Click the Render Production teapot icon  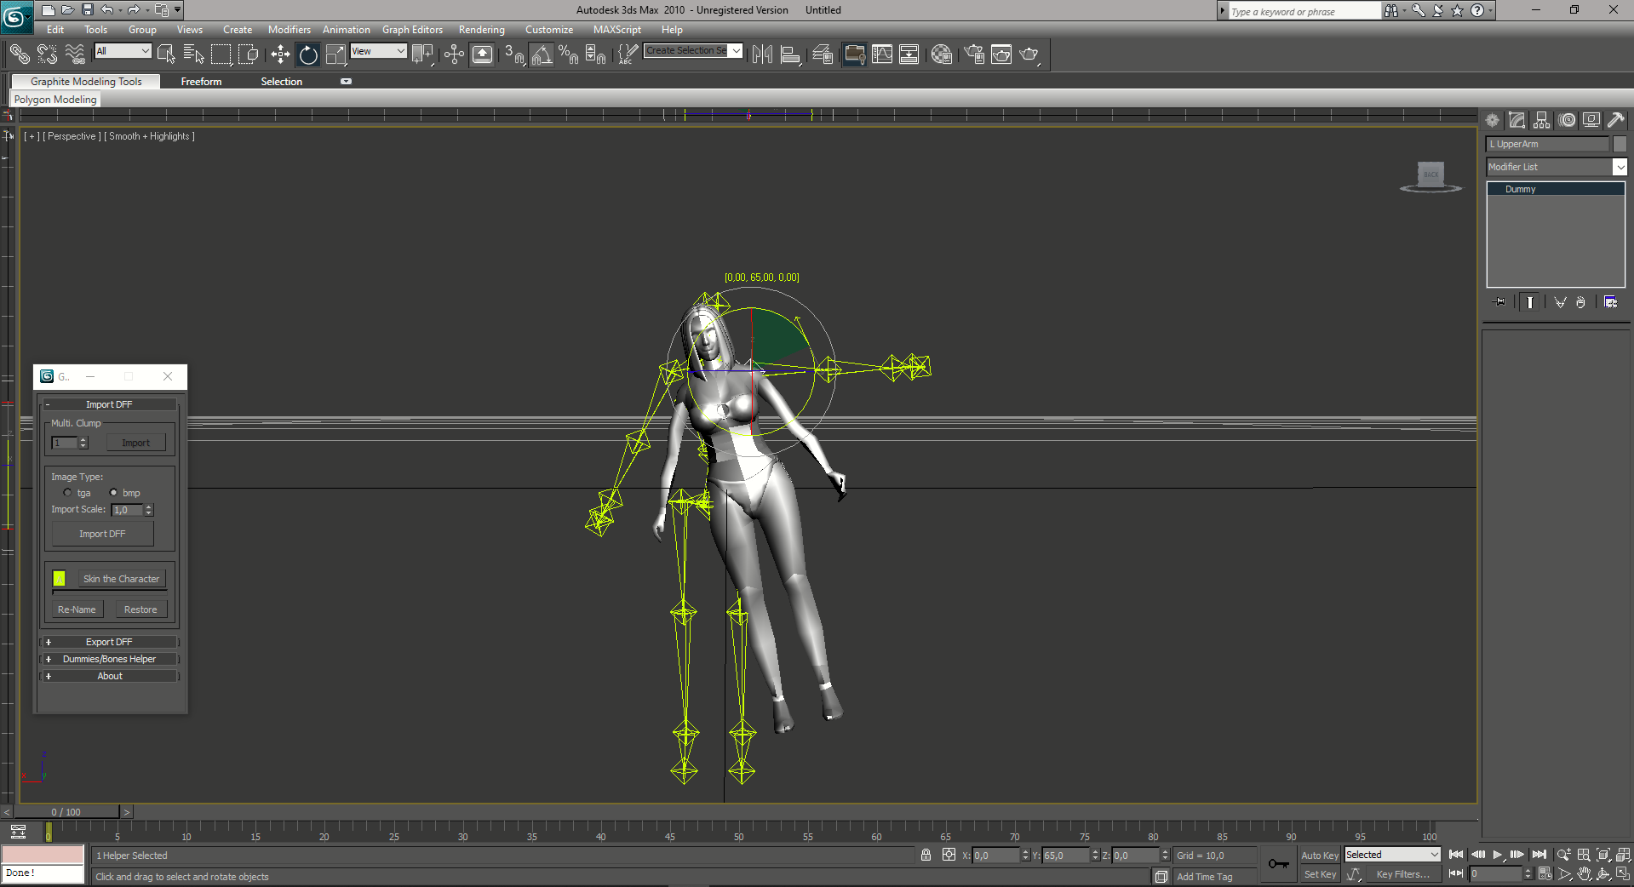click(x=1029, y=54)
